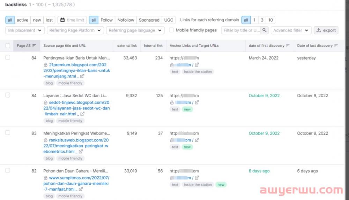This screenshot has width=349, height=200.
Task: Open sedot-tinjawc source page via external link icon
Action: [x=82, y=114]
